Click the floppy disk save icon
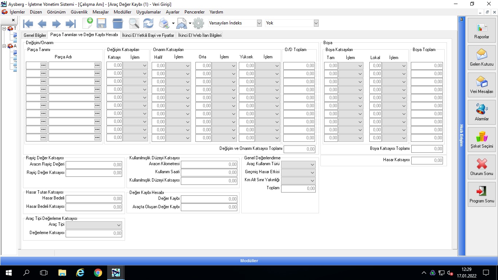 [x=101, y=23]
